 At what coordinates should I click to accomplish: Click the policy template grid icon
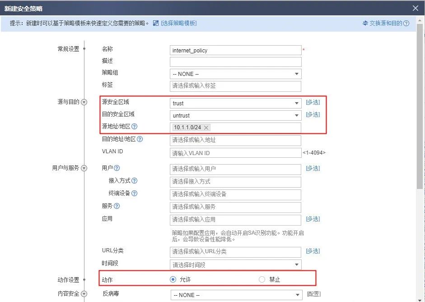tap(155, 23)
